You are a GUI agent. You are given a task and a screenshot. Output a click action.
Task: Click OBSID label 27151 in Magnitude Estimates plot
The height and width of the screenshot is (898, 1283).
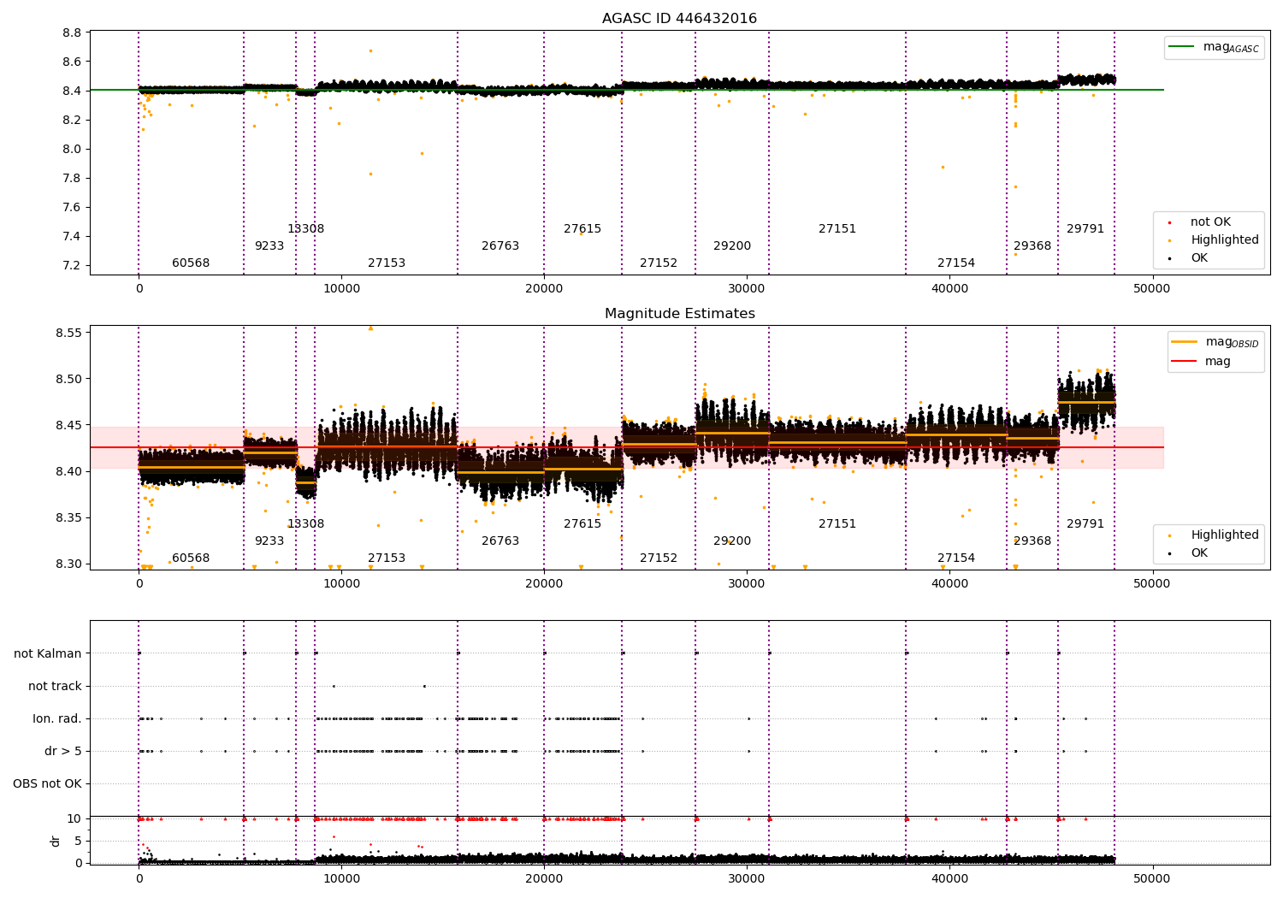(837, 524)
